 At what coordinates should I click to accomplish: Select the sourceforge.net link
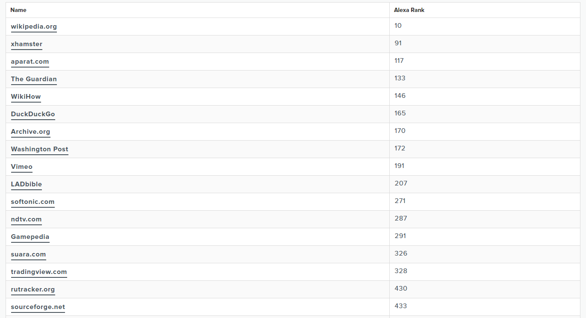38,307
